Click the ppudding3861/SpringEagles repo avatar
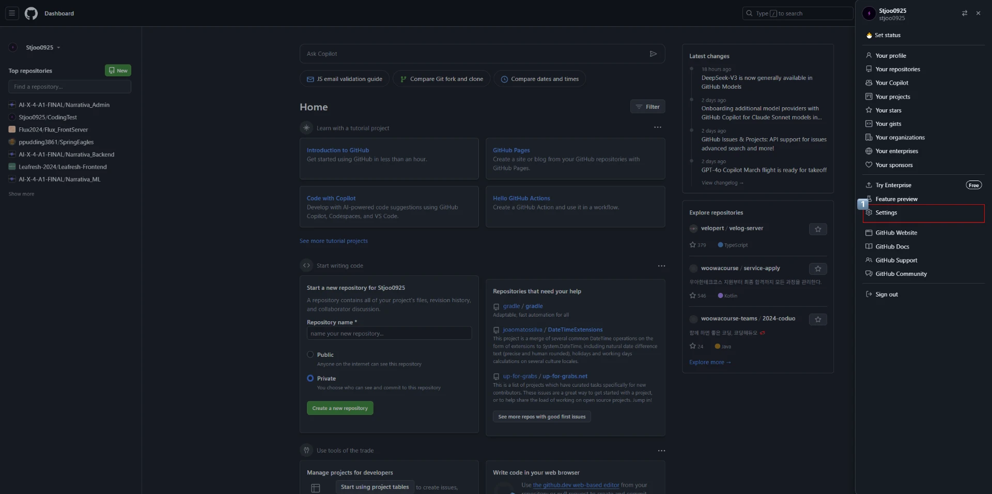992x494 pixels. (12, 142)
